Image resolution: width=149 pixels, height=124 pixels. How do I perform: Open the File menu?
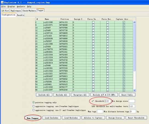pos(3,7)
